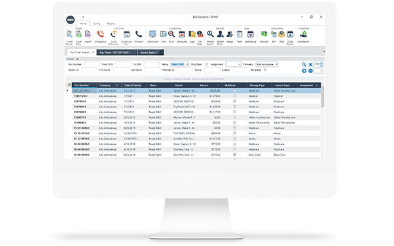This screenshot has height=246, width=394.
Task: Switch to the Reports ribbon tab
Action: click(111, 24)
